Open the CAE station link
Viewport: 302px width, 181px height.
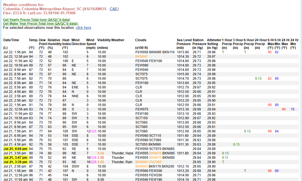113,9
